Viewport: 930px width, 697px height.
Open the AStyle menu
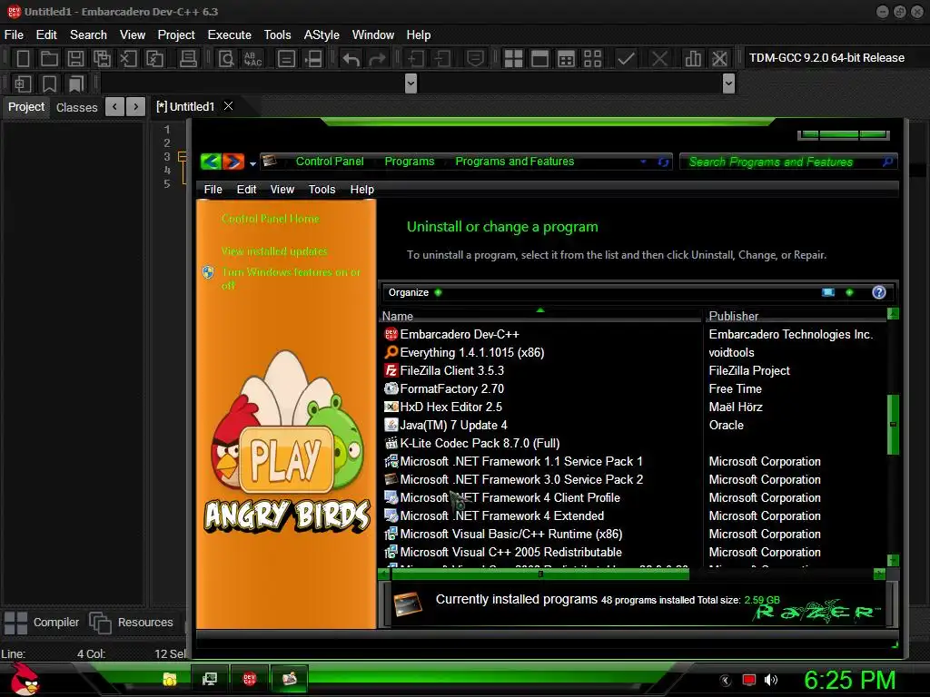[x=322, y=35]
